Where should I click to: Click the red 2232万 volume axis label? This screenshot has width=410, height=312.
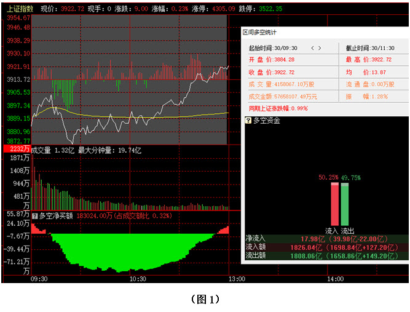17,149
